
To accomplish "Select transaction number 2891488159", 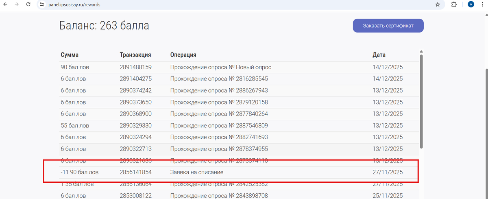I will 135,67.
